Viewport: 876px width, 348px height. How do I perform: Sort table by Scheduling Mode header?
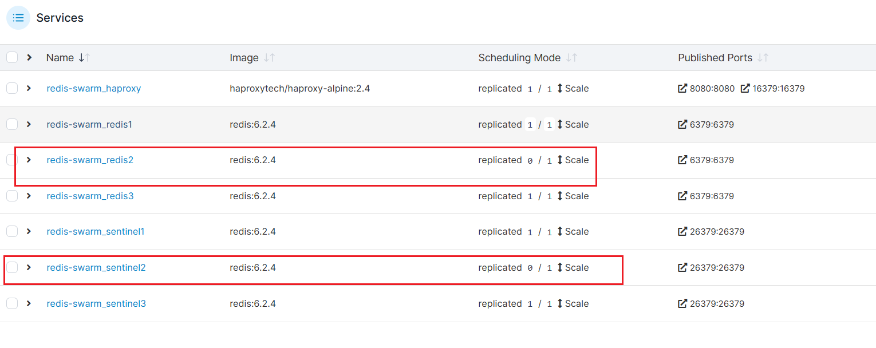point(519,58)
